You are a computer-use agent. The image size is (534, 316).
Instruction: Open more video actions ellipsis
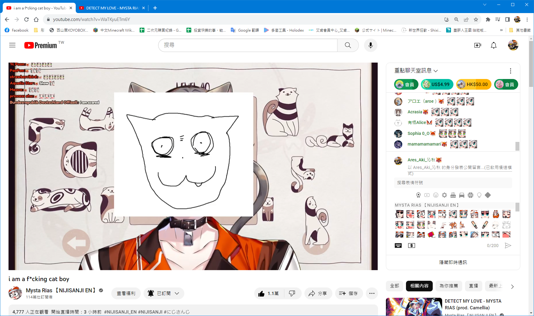pyautogui.click(x=372, y=294)
